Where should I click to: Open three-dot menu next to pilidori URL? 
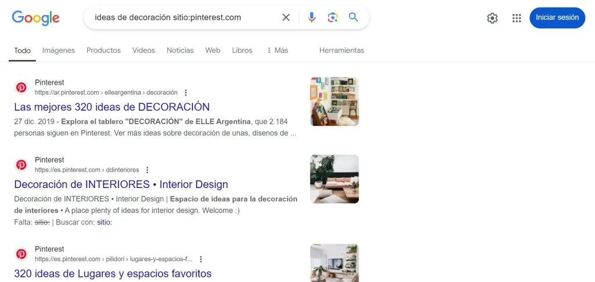200,259
